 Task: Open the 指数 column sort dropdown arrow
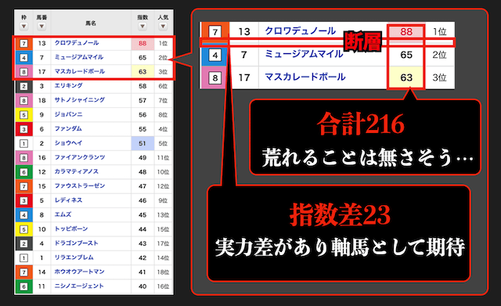pos(142,26)
